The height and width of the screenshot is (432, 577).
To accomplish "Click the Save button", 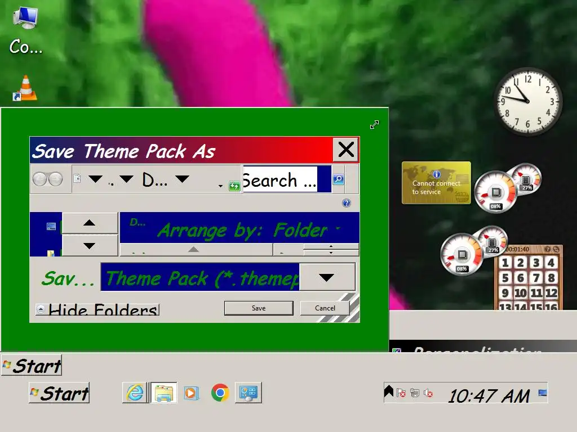I will 259,308.
